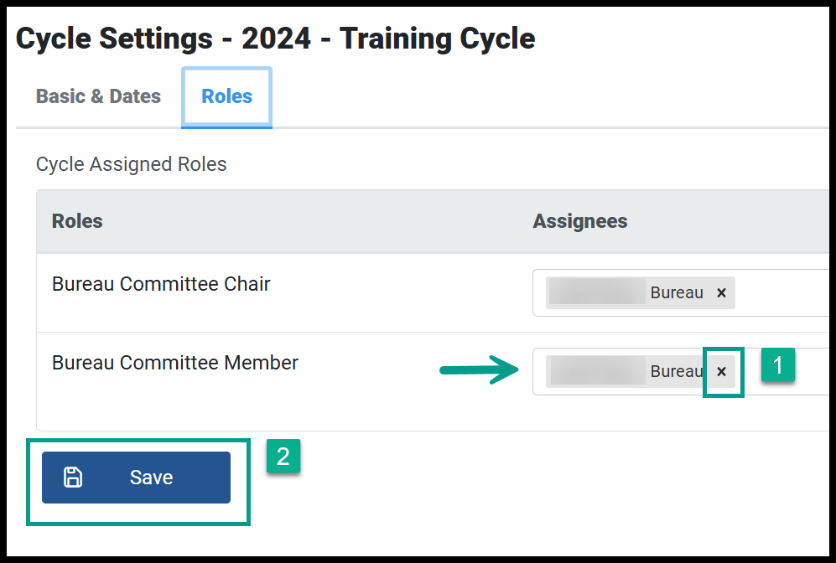
Task: Click the blurred name in the Chair tag
Action: [x=597, y=292]
